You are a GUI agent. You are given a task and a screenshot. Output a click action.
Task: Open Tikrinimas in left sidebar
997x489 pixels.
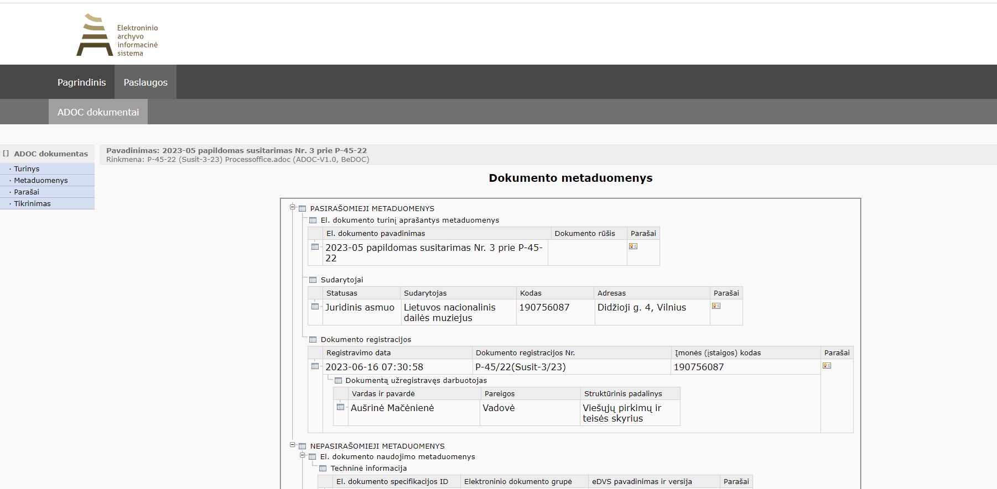tap(32, 204)
